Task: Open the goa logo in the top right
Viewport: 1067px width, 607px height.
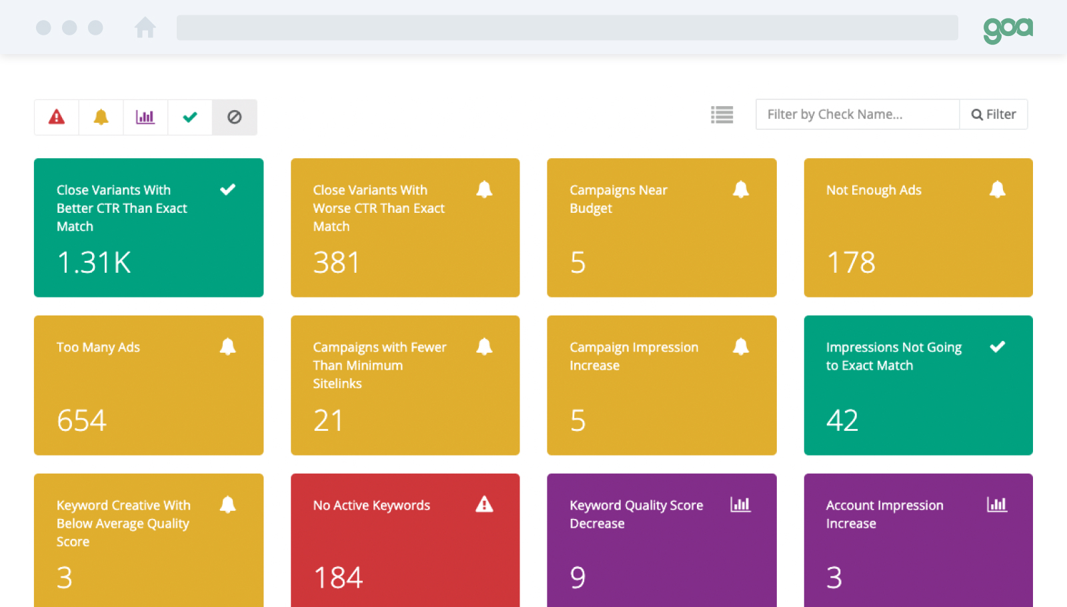Action: (x=1008, y=27)
